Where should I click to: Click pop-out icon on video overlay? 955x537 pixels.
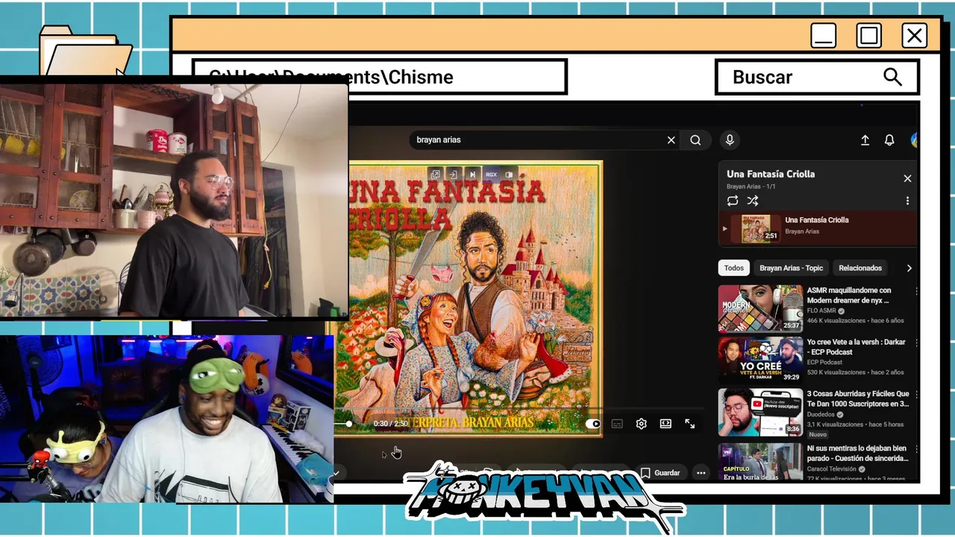point(435,175)
